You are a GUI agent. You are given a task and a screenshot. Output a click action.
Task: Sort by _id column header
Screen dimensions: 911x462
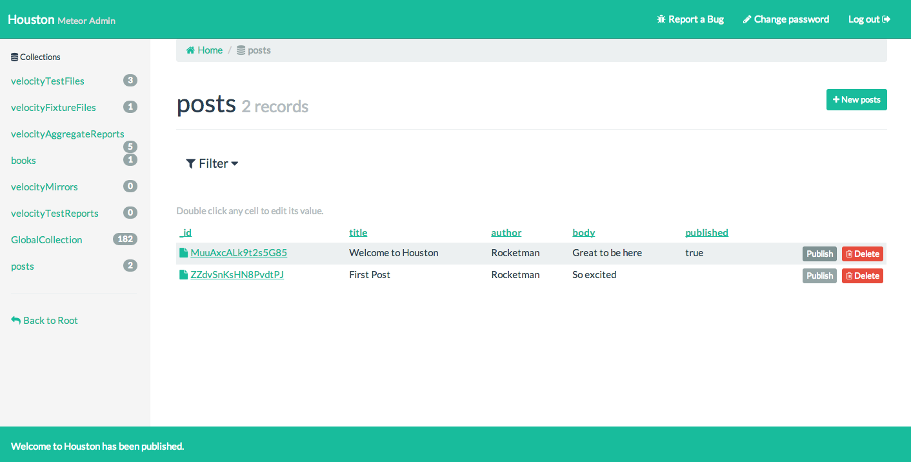point(186,233)
